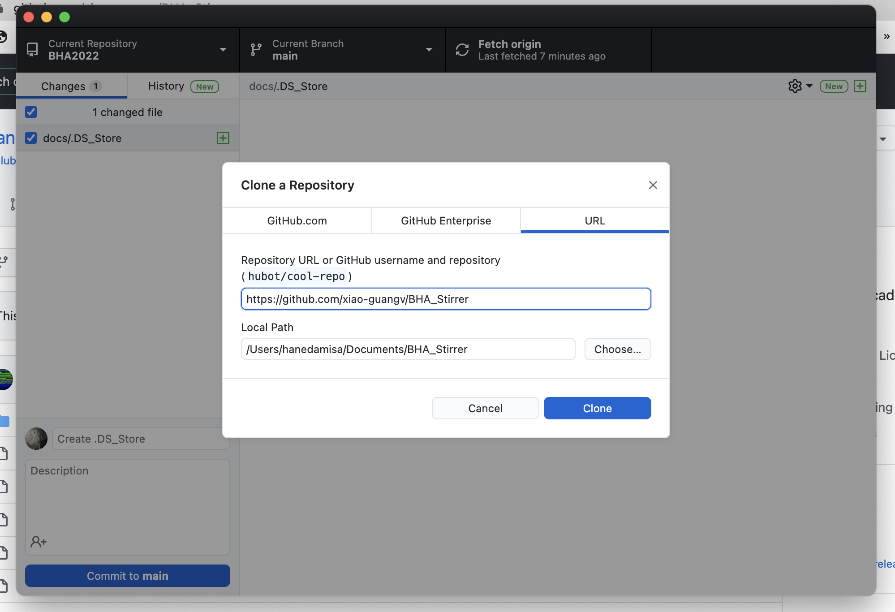Switch to the History tab
895x612 pixels.
tap(183, 86)
